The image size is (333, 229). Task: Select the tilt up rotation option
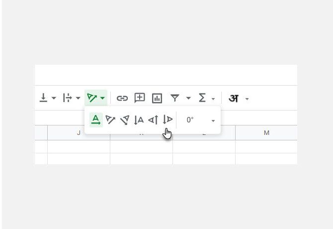110,120
